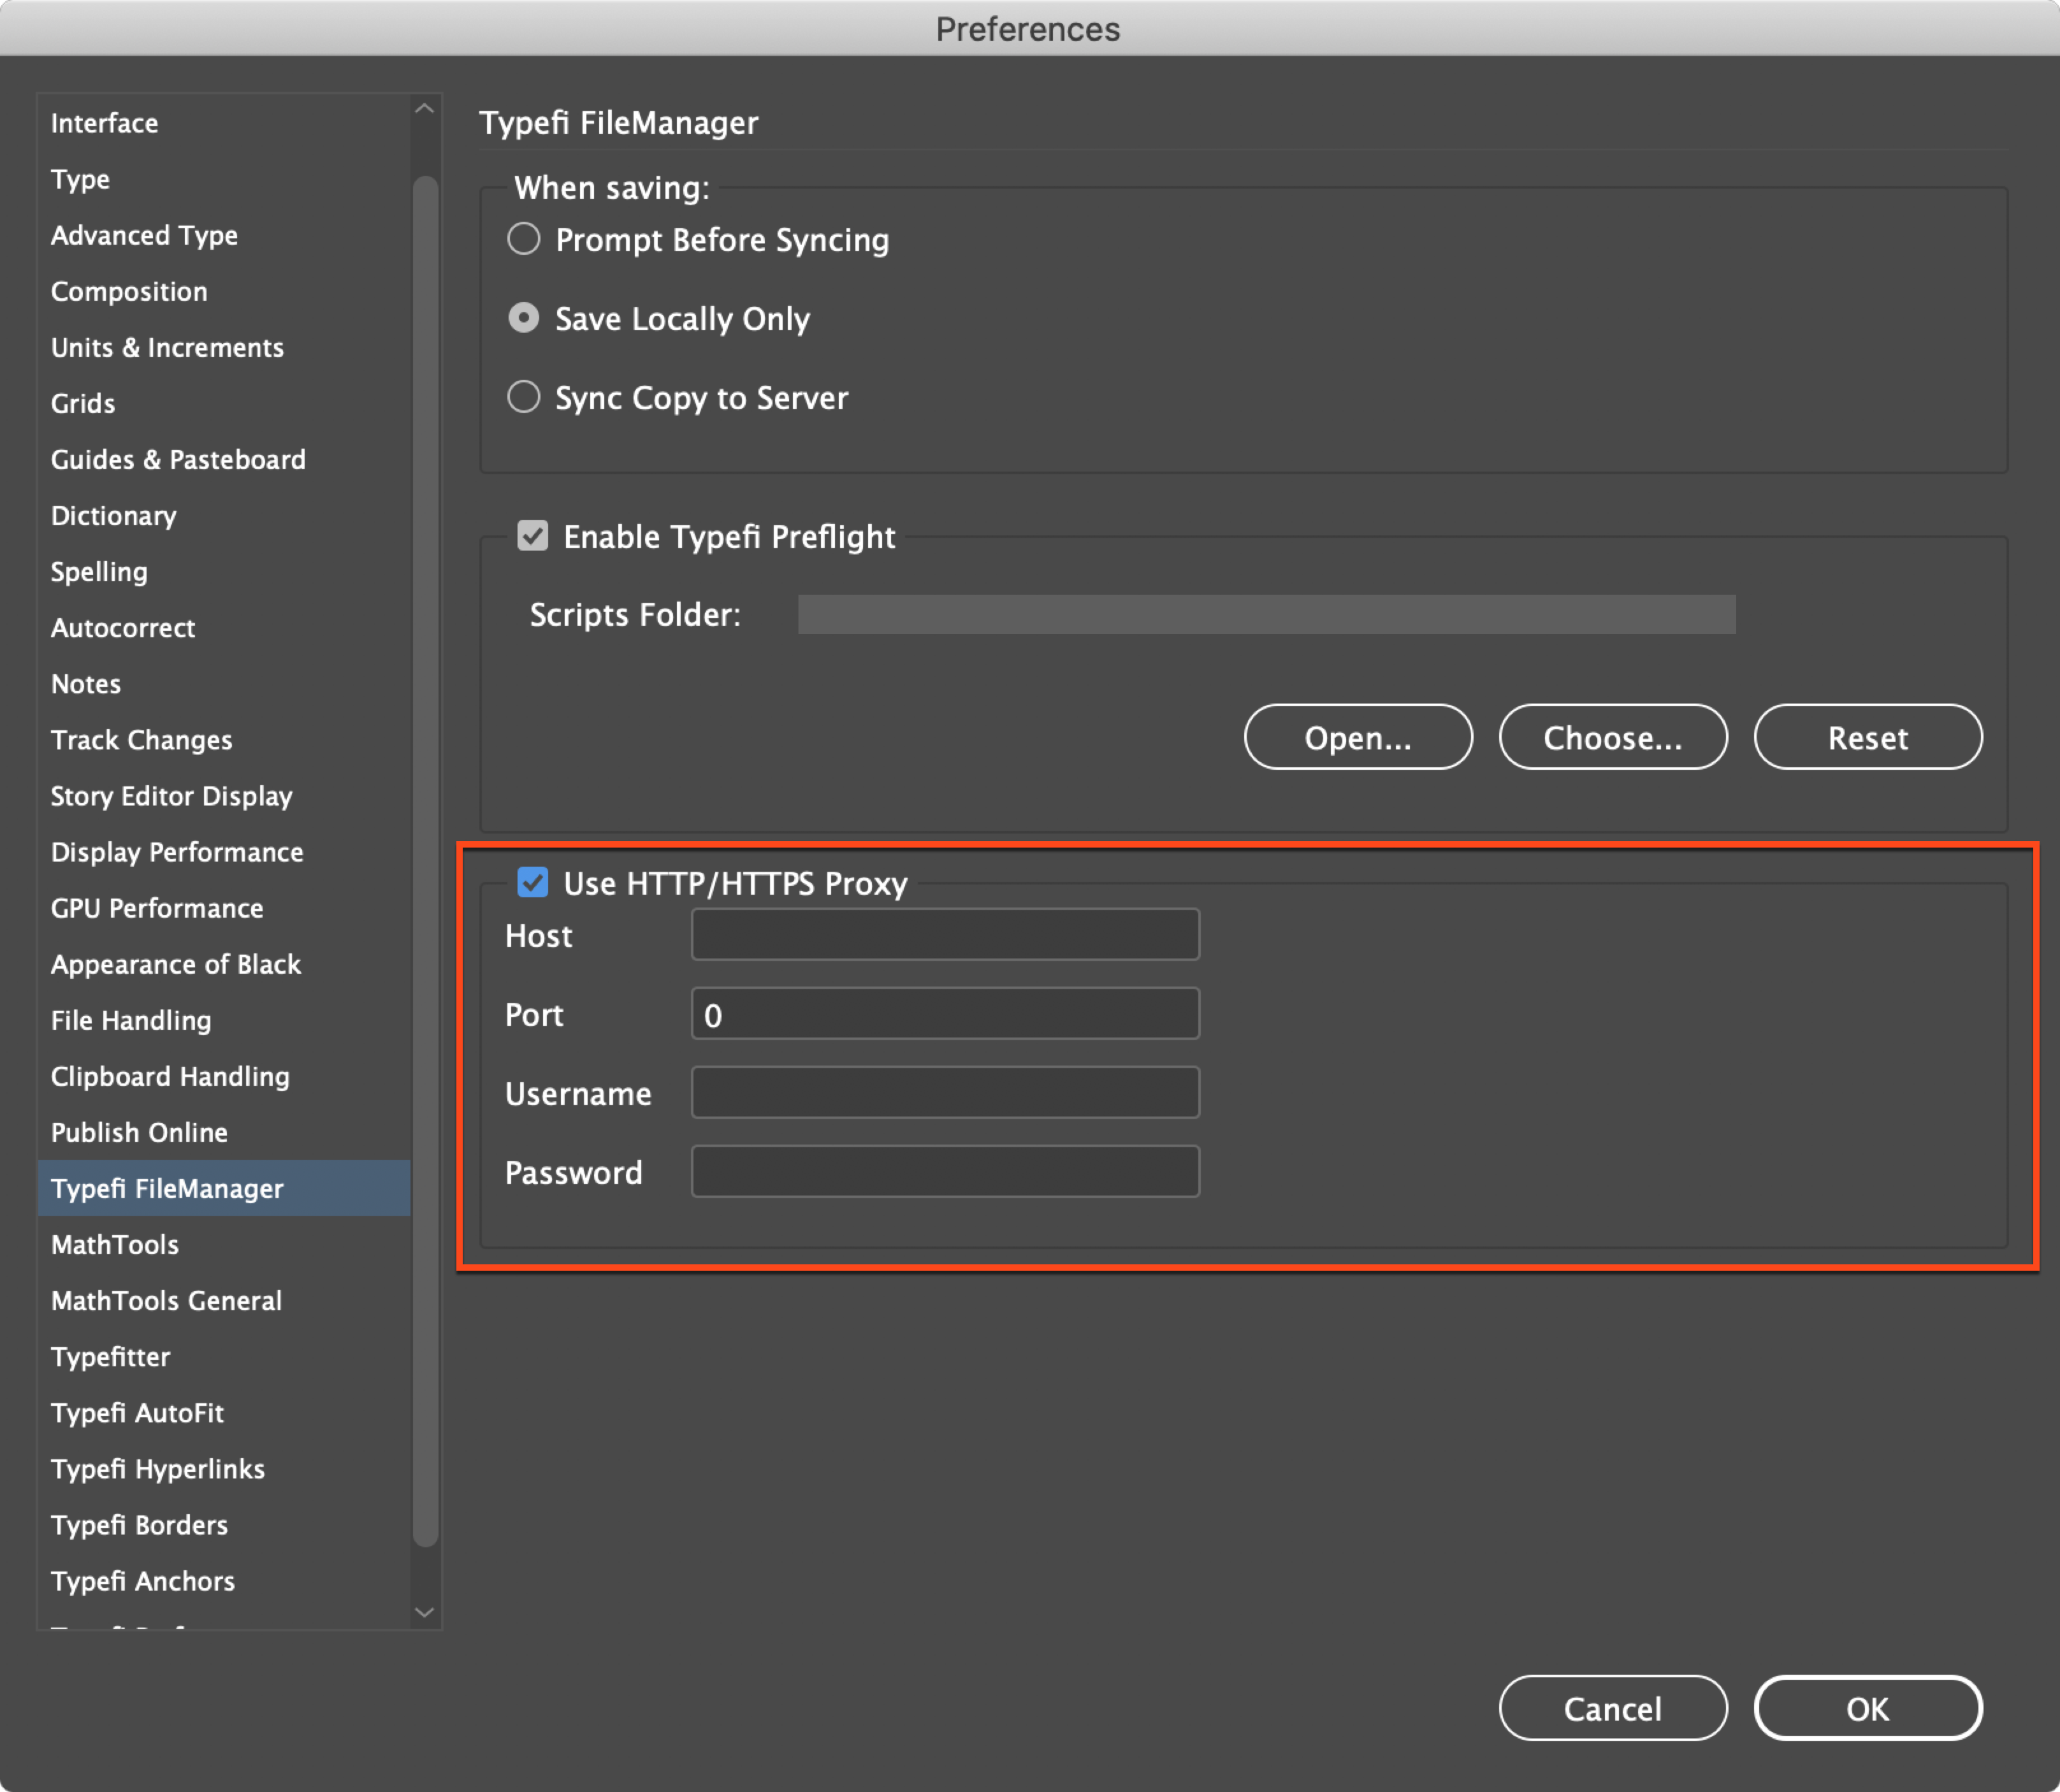Click the proxy Port field
The image size is (2060, 1792).
pyautogui.click(x=945, y=1013)
